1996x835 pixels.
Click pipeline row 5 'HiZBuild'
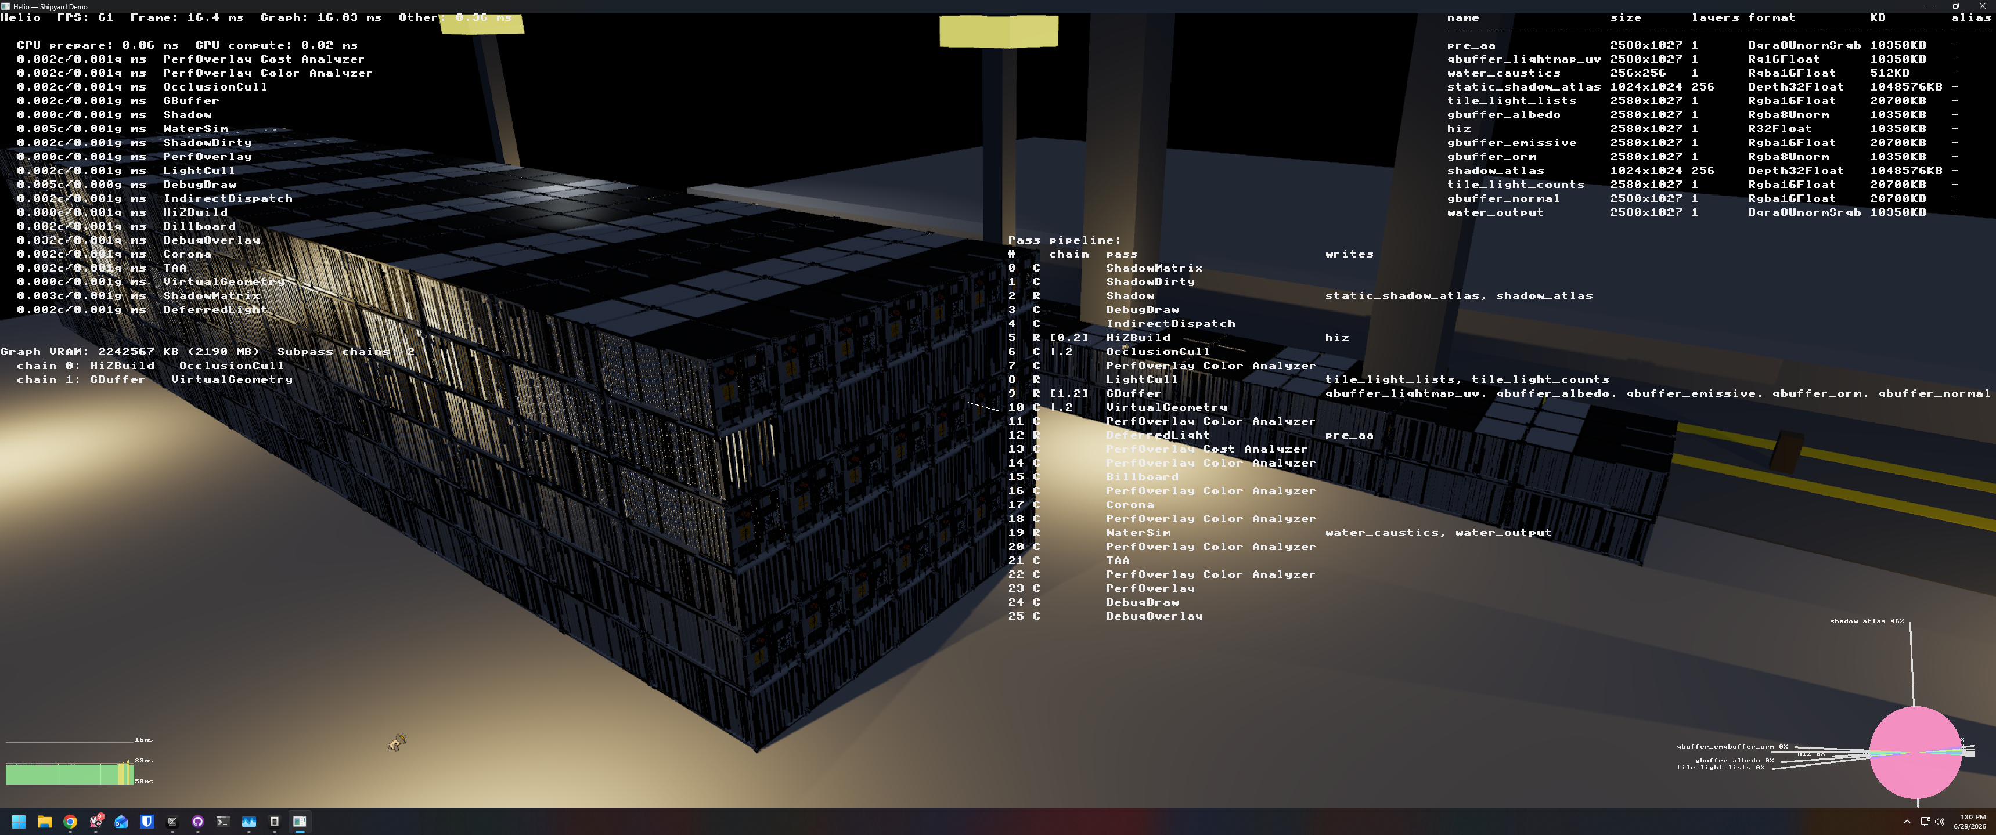click(1179, 338)
